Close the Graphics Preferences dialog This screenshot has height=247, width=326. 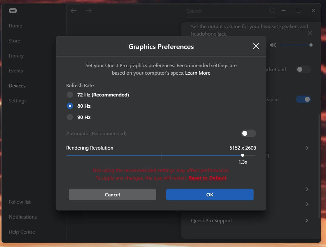click(x=256, y=46)
